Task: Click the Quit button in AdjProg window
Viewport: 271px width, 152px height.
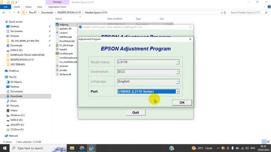Action: pyautogui.click(x=135, y=113)
